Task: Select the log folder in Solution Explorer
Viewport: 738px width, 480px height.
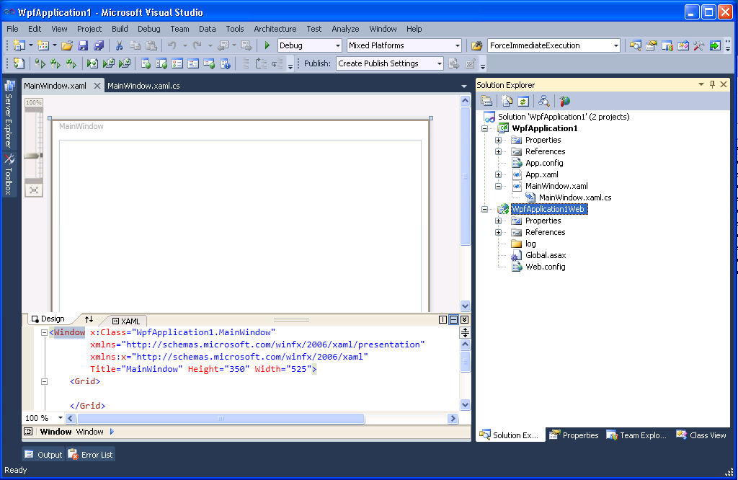Action: click(530, 244)
